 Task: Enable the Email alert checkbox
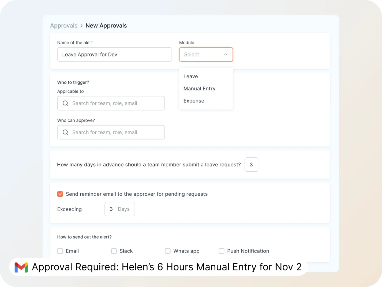pyautogui.click(x=60, y=251)
